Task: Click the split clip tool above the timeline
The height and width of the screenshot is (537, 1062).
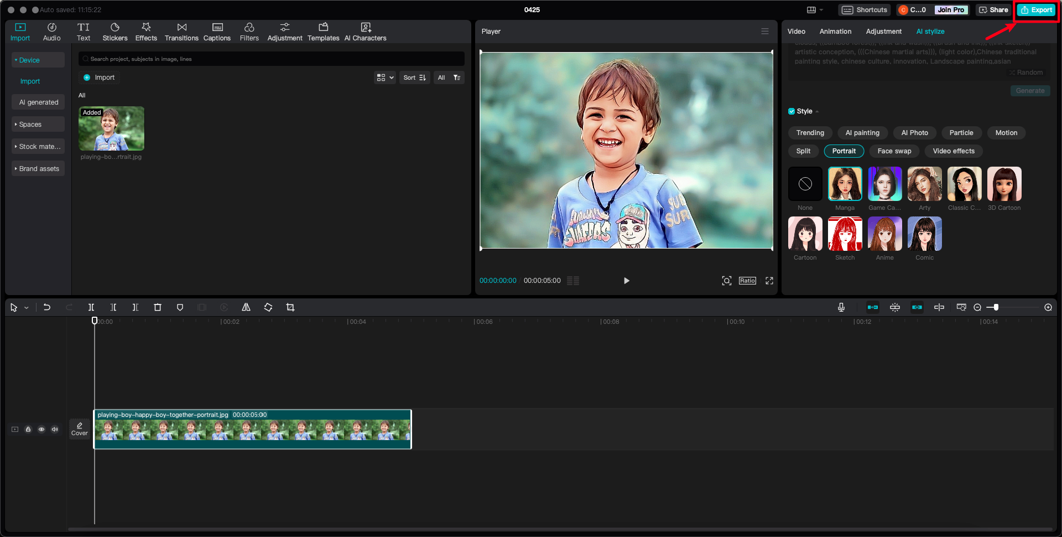Action: pyautogui.click(x=91, y=307)
